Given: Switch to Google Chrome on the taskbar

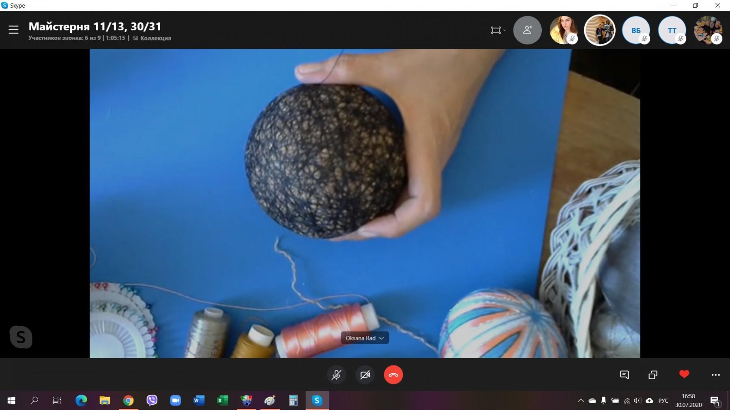Looking at the screenshot, I should click(128, 401).
